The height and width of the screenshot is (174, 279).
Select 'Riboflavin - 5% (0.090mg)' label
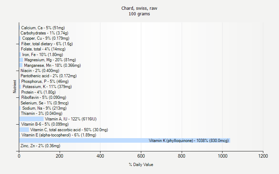coord(44,97)
